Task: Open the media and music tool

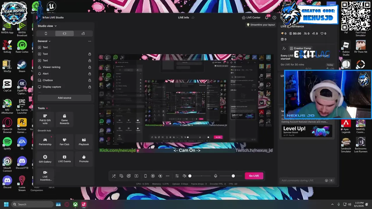Action: click(x=121, y=176)
